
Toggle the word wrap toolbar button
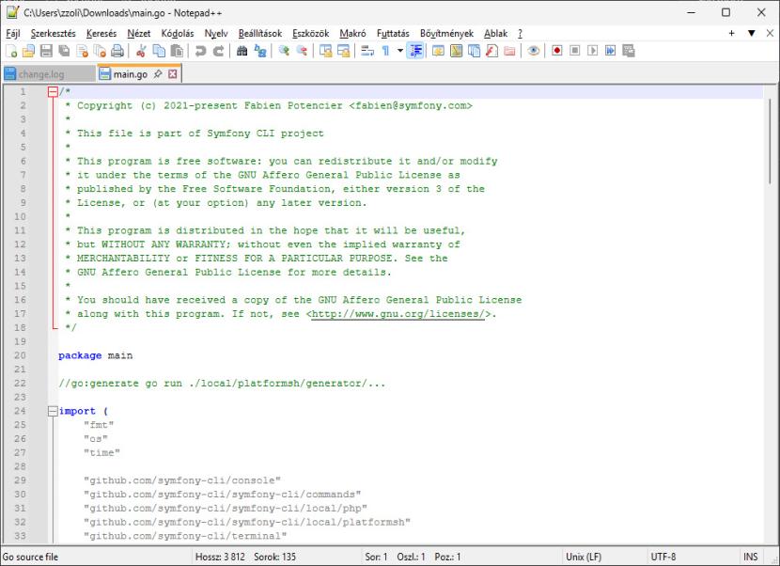tap(368, 51)
